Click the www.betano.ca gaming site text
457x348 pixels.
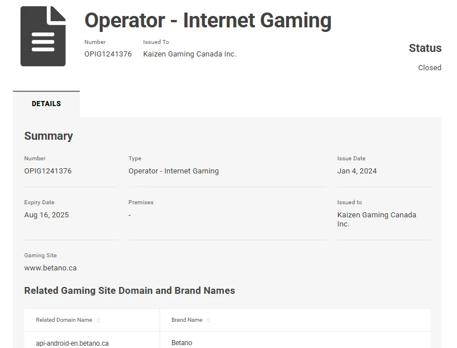pyautogui.click(x=50, y=268)
